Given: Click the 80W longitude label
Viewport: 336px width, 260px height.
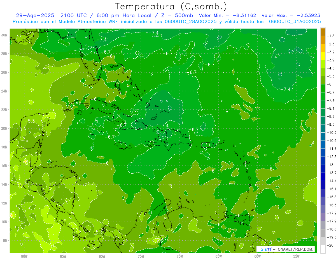Looking at the screenshot, I should pyautogui.click(x=102, y=256).
